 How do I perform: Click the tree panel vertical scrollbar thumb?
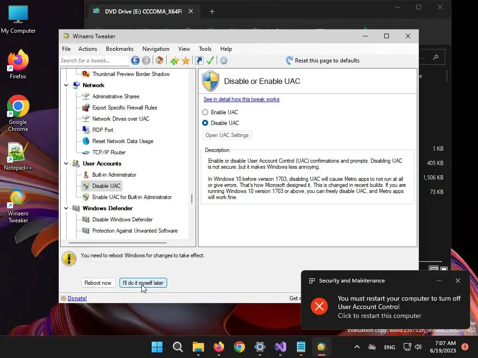[192, 199]
